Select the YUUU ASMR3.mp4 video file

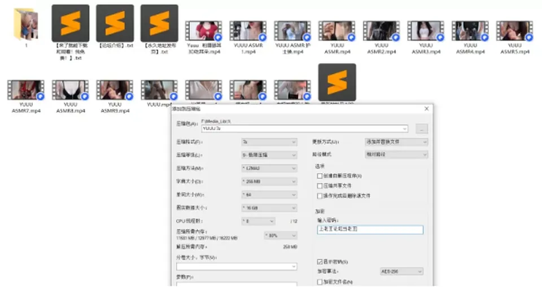point(426,31)
